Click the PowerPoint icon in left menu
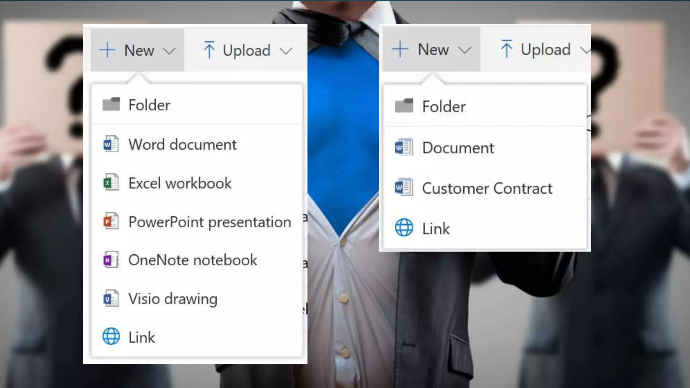690x388 pixels. [x=111, y=221]
